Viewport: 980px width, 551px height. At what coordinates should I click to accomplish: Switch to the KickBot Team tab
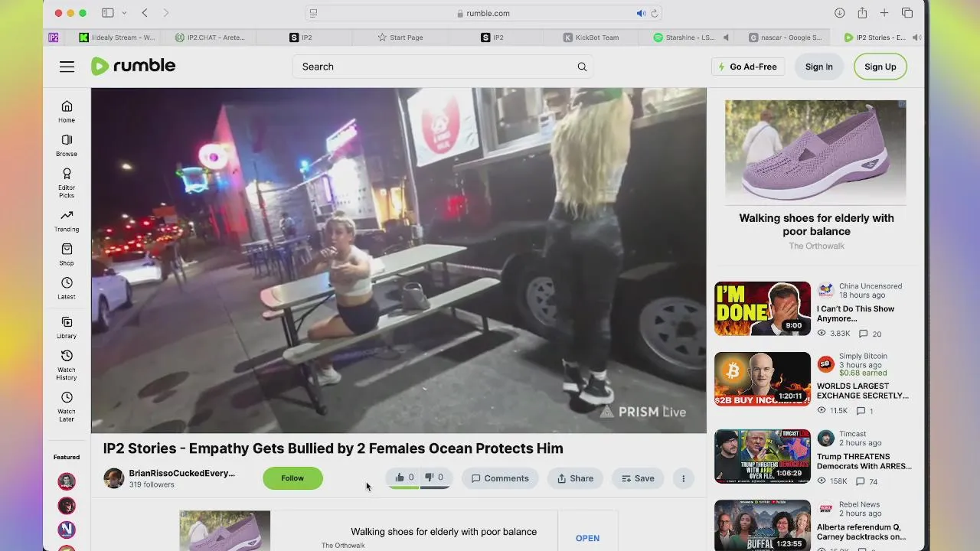(590, 37)
